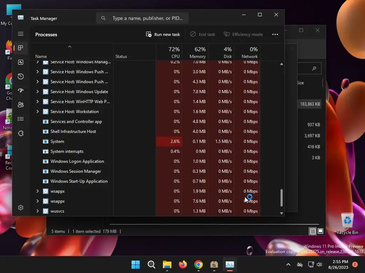
Task: Click the search icon in File Explorer window
Action: [314, 68]
